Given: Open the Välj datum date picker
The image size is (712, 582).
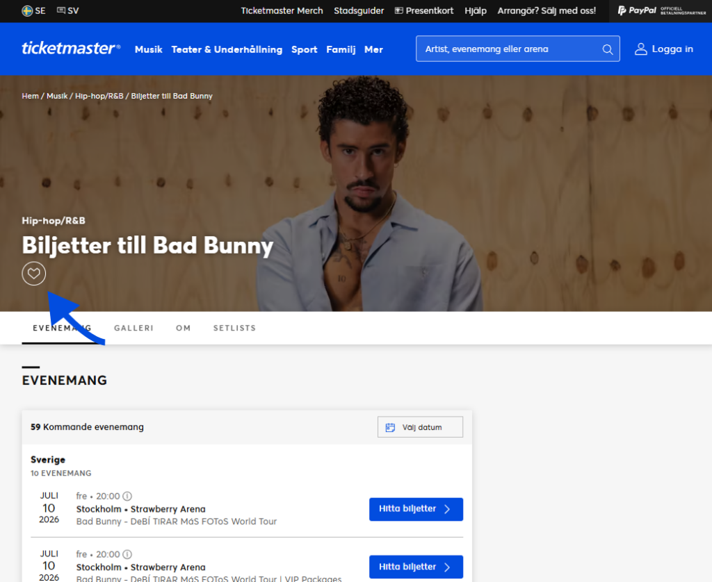Looking at the screenshot, I should pos(420,427).
